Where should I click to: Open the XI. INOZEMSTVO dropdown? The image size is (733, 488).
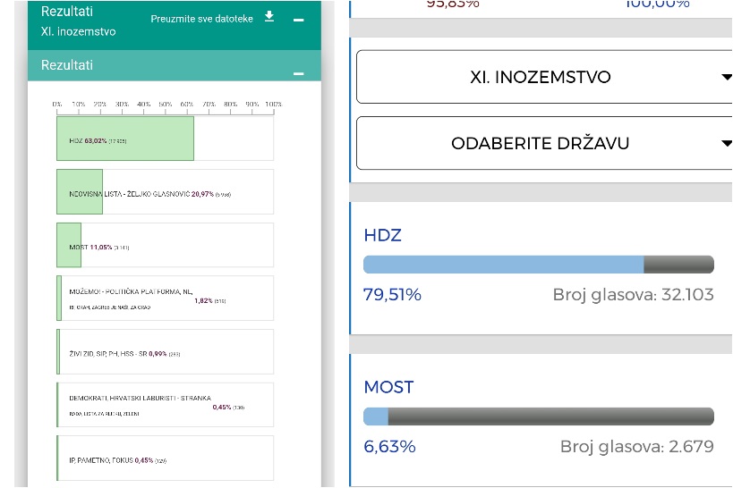(541, 77)
